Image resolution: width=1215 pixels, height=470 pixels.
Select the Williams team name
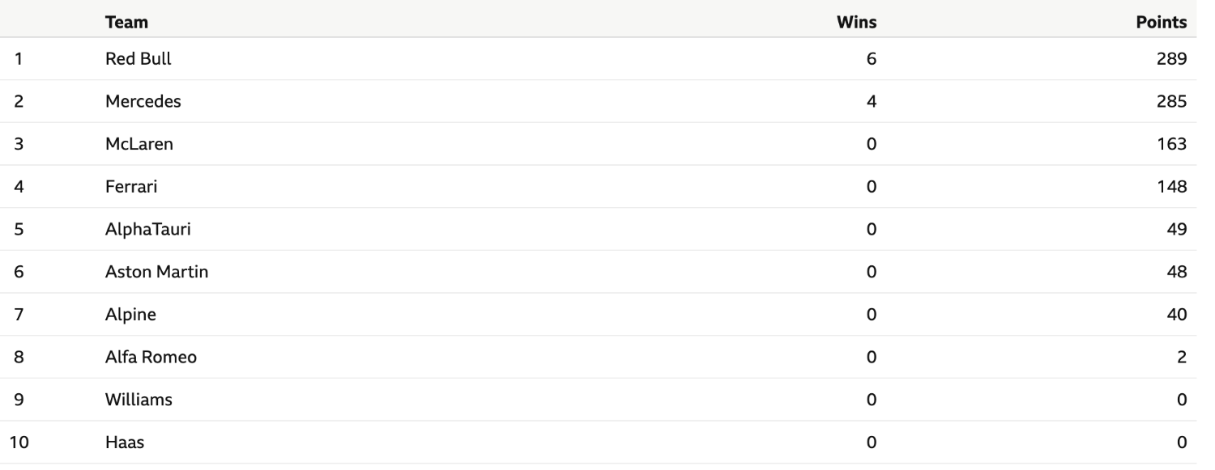pyautogui.click(x=139, y=400)
